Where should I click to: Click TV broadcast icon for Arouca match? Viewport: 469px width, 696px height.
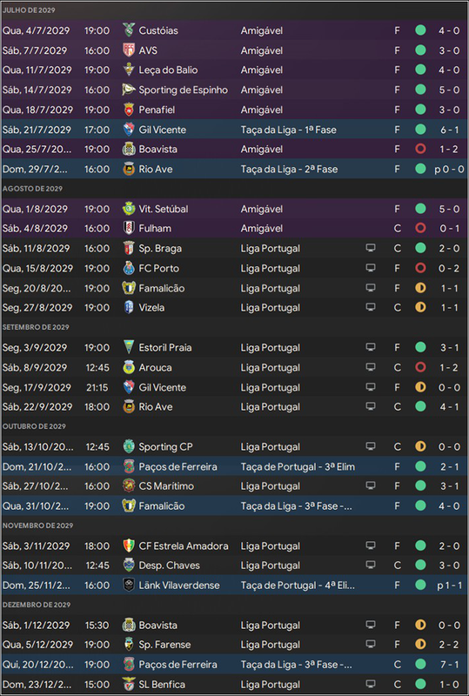pyautogui.click(x=371, y=367)
